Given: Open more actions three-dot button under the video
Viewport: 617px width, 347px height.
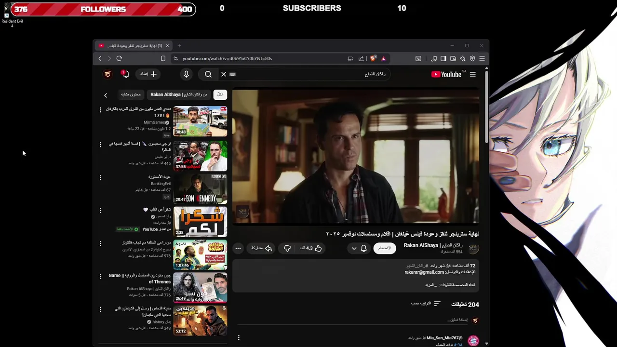Looking at the screenshot, I should pos(238,248).
